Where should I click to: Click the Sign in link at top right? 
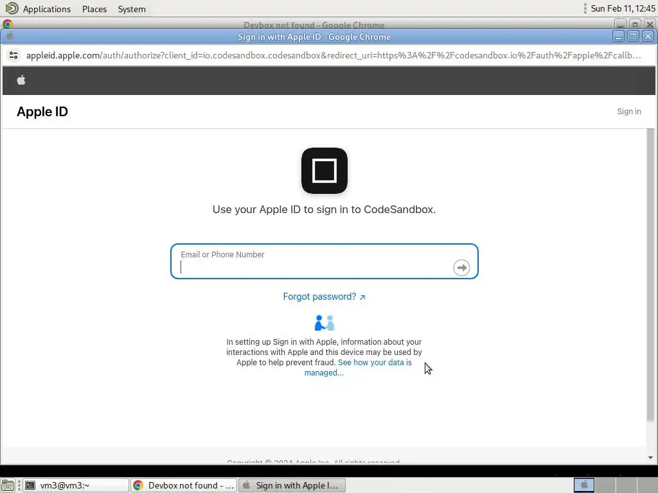tap(628, 112)
